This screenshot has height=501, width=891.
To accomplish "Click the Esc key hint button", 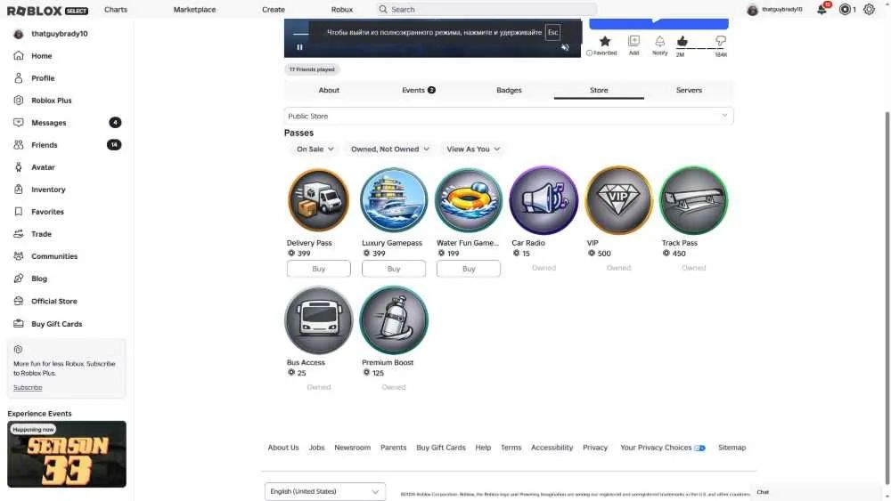I will pos(552,32).
